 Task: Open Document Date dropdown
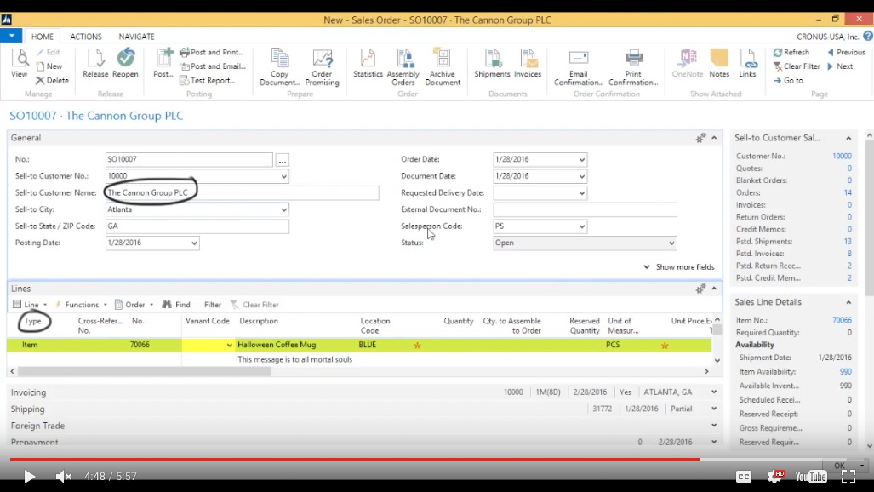click(x=581, y=176)
